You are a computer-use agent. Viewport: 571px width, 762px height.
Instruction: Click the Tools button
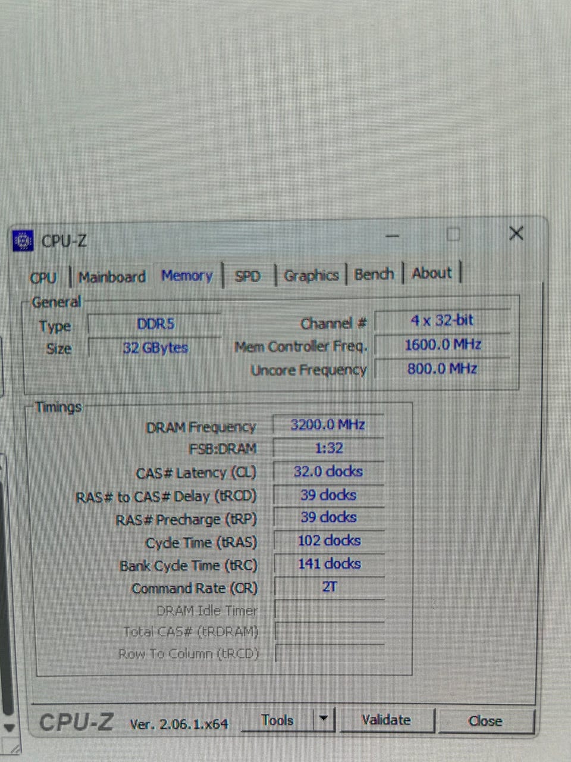[277, 720]
